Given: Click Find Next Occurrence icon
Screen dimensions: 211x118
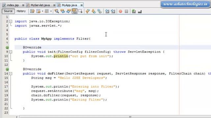Looking at the screenshot, I should click(x=69, y=11).
